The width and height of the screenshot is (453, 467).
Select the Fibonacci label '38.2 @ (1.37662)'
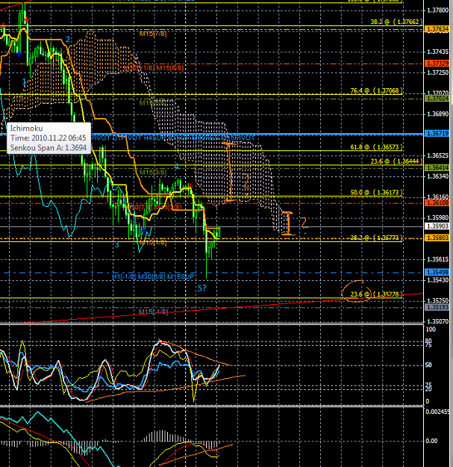point(396,22)
